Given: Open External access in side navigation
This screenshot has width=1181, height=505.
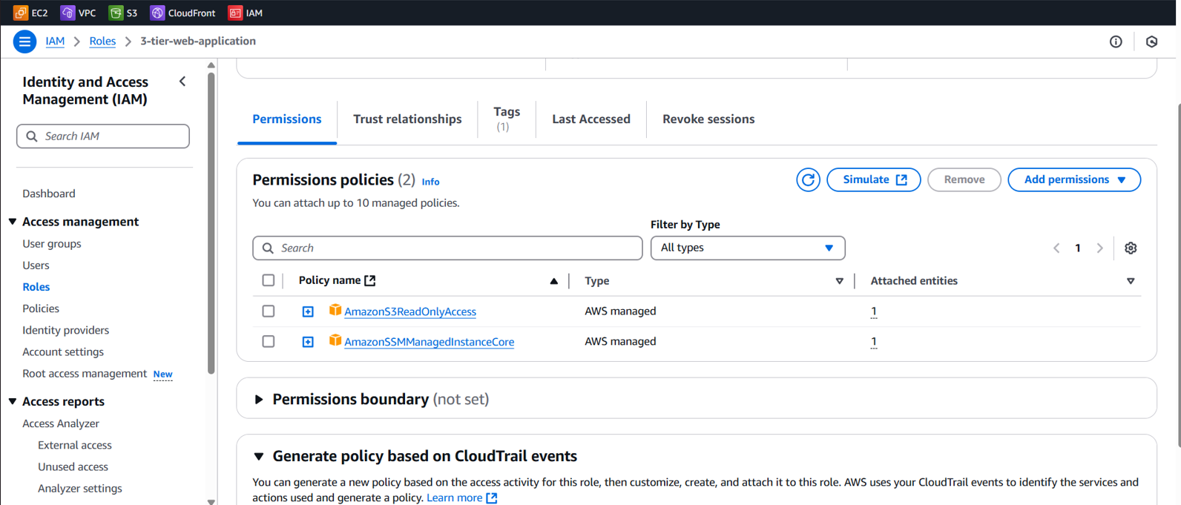Looking at the screenshot, I should click(75, 445).
